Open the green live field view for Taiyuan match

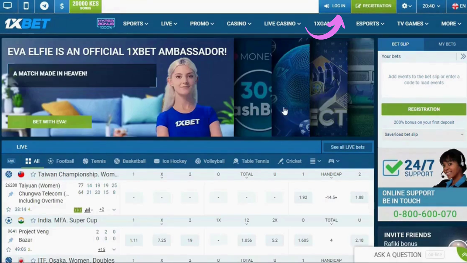[x=78, y=210]
